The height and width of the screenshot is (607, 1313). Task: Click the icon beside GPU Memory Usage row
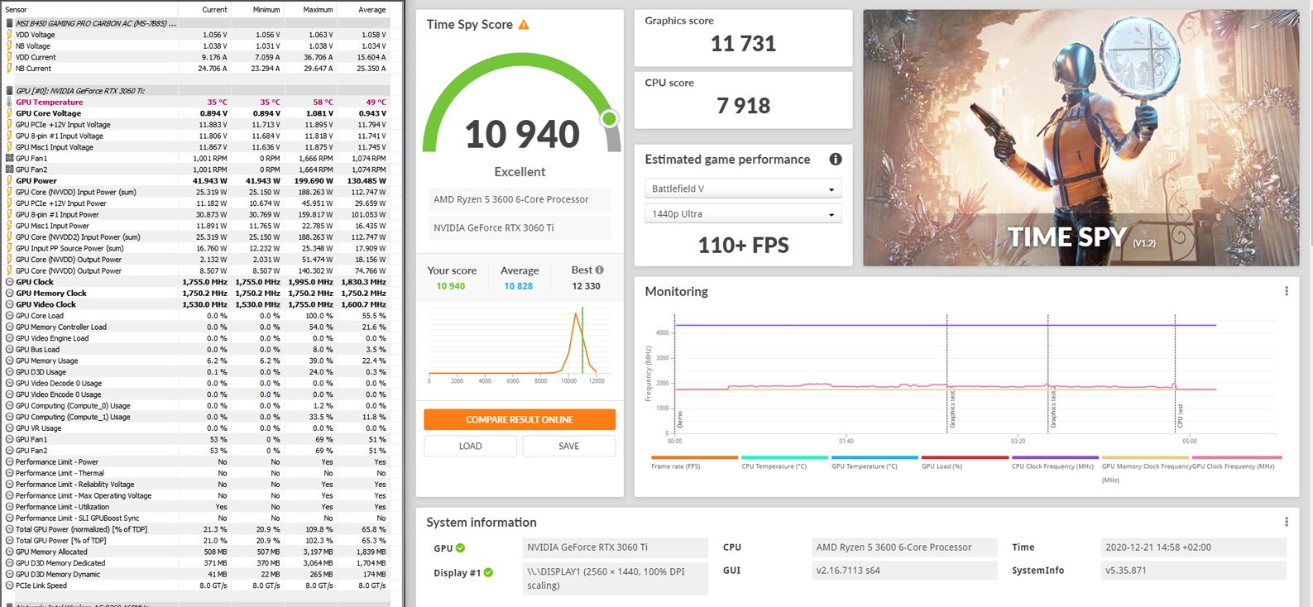click(9, 361)
